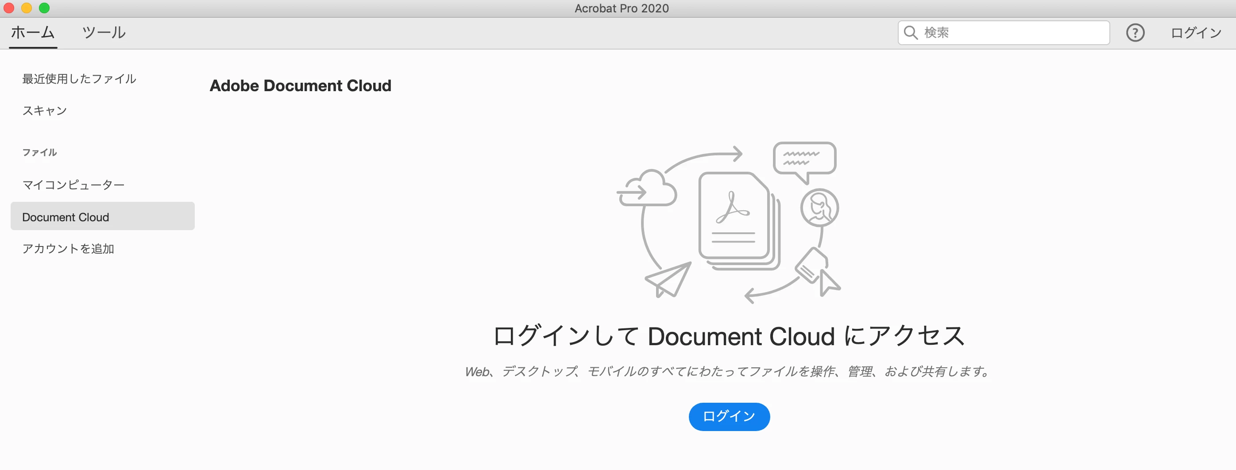Click ログイン in the top right corner
The height and width of the screenshot is (470, 1236).
pos(1196,33)
